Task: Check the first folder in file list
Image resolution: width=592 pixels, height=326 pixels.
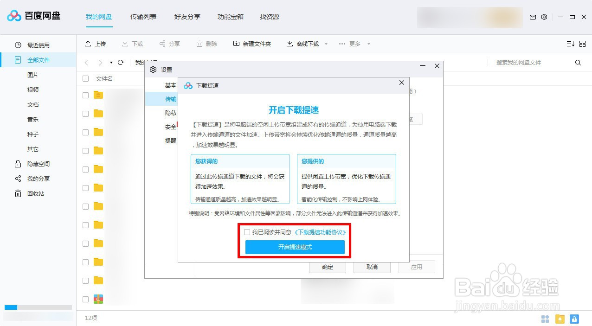Action: (x=85, y=95)
